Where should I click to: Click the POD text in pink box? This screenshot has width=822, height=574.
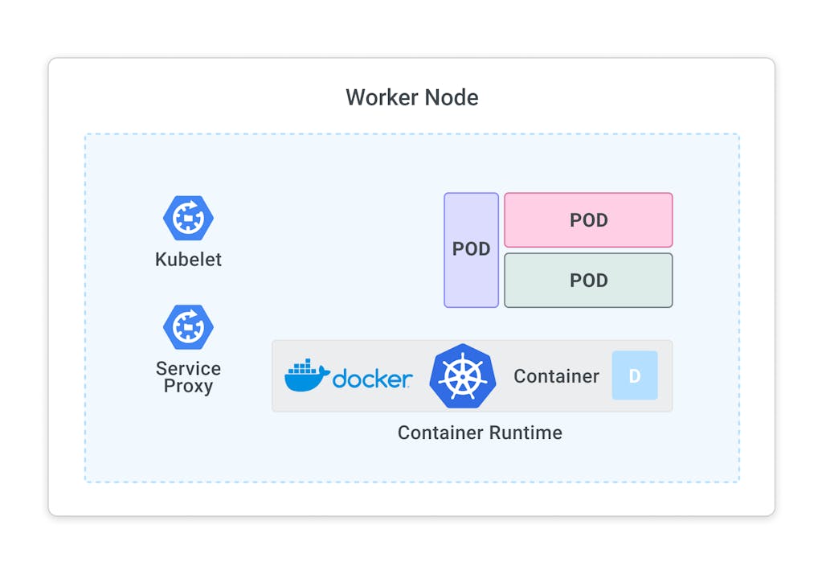pos(588,220)
